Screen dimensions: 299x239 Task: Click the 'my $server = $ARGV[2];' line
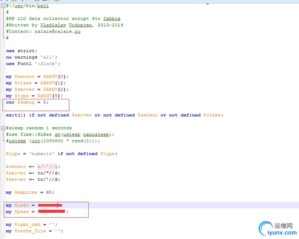point(37,89)
